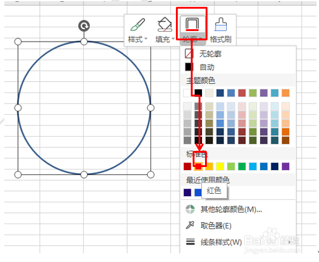Screen dimensions: 319x262
Task: Click the top-left corner resize handle
Action: point(18,42)
